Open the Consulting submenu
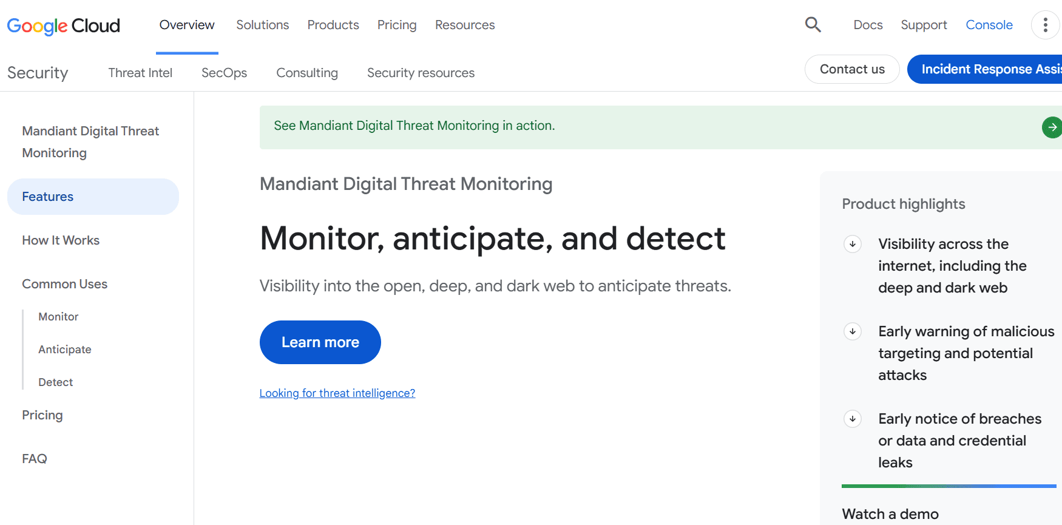The height and width of the screenshot is (525, 1062). coord(307,73)
